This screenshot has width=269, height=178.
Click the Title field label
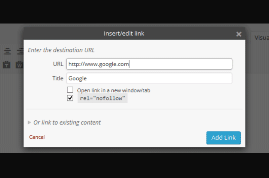click(58, 78)
